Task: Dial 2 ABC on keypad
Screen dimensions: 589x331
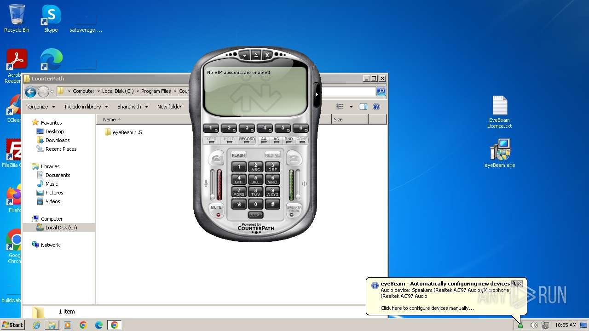Action: (256, 167)
